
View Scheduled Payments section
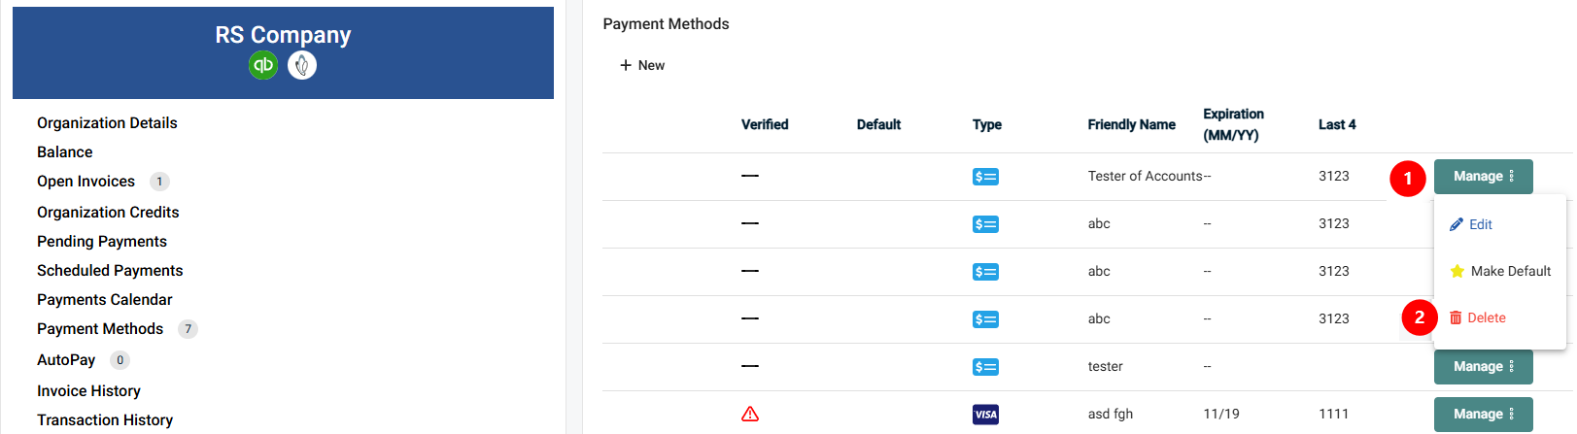pyautogui.click(x=110, y=271)
